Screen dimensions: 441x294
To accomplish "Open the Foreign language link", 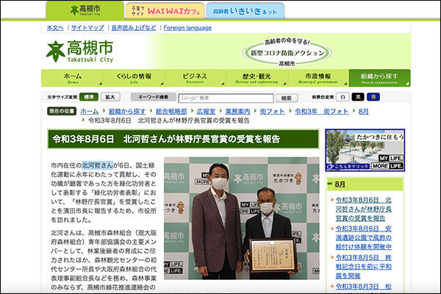I will (x=187, y=28).
